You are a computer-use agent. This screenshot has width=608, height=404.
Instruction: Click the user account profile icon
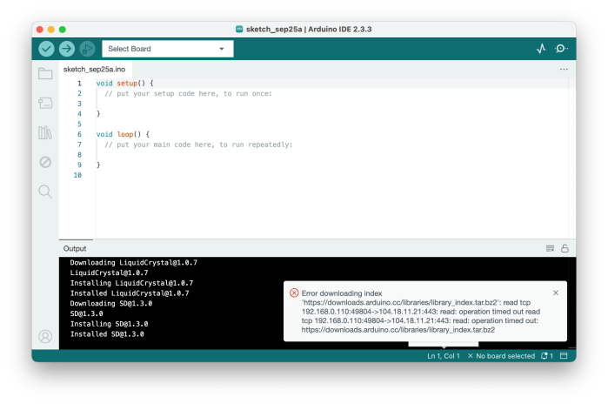[x=45, y=336]
